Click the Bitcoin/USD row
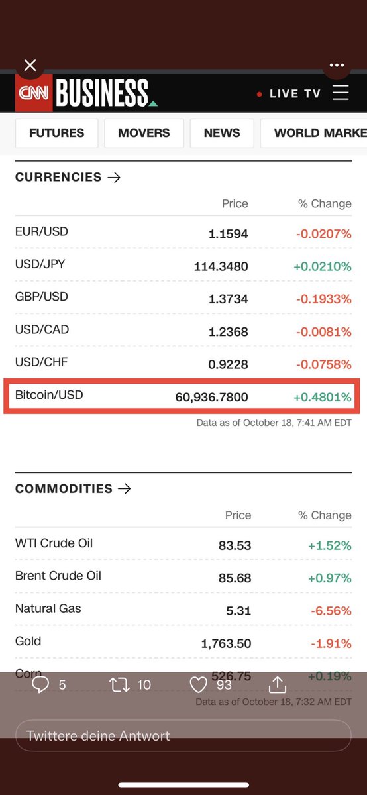This screenshot has width=367, height=795. [183, 396]
